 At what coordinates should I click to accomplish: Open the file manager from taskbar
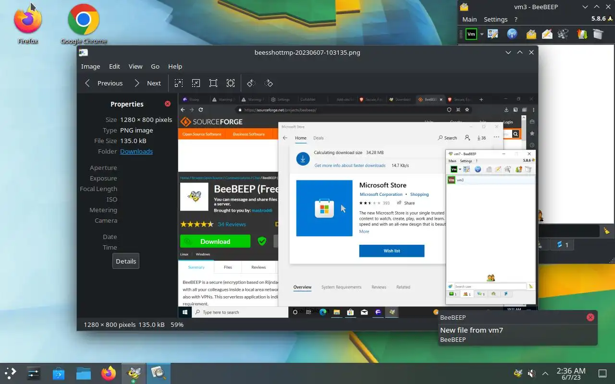(84, 373)
